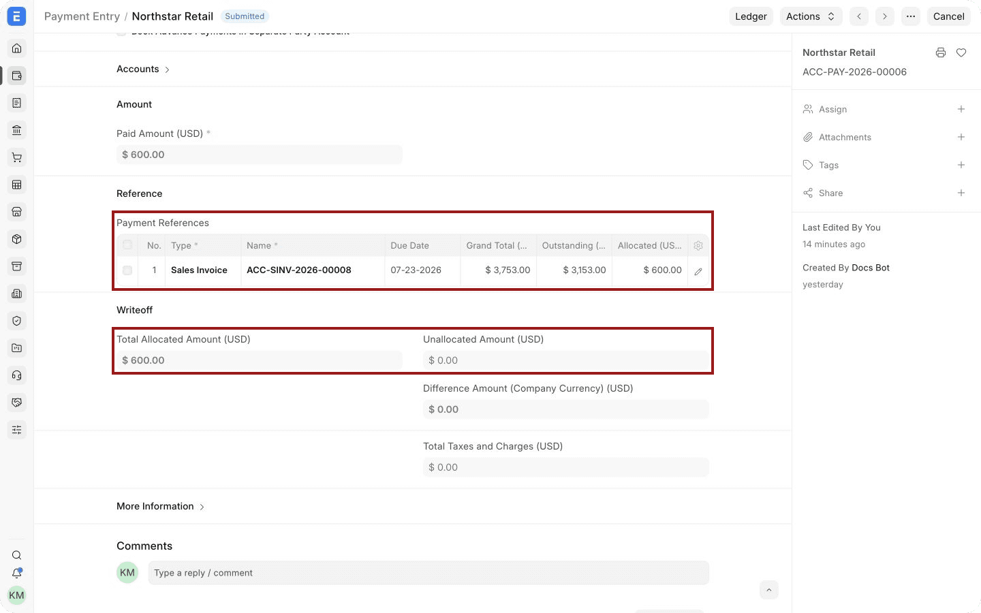The height and width of the screenshot is (613, 981).
Task: Print this payment entry via printer icon
Action: 941,52
